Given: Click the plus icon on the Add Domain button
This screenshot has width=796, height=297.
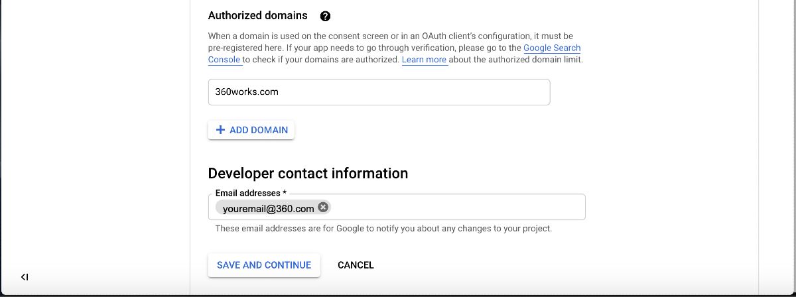Looking at the screenshot, I should click(221, 130).
